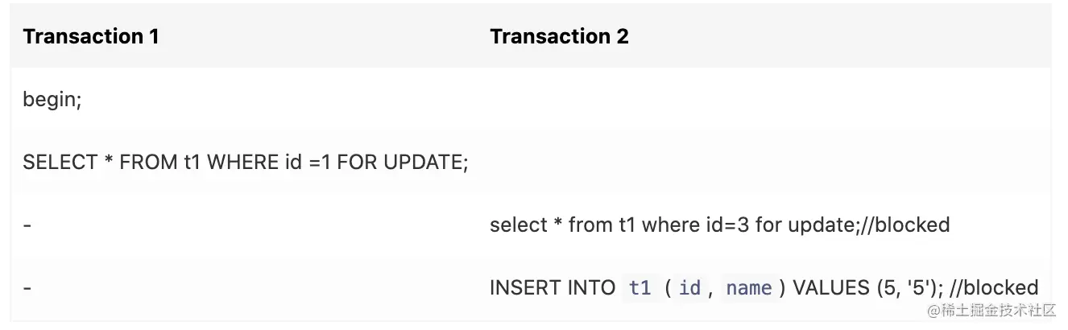Image resolution: width=1068 pixels, height=330 pixels.
Task: Click the dash in third row
Action: (x=27, y=225)
